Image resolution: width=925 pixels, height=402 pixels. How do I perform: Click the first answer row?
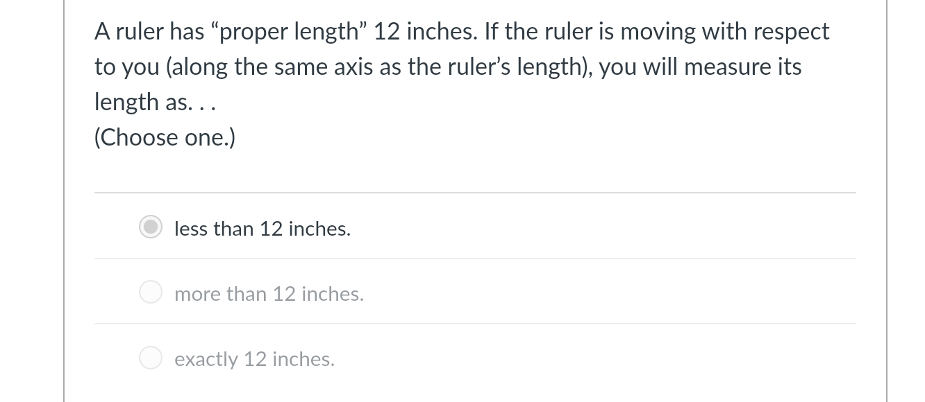(x=417, y=227)
